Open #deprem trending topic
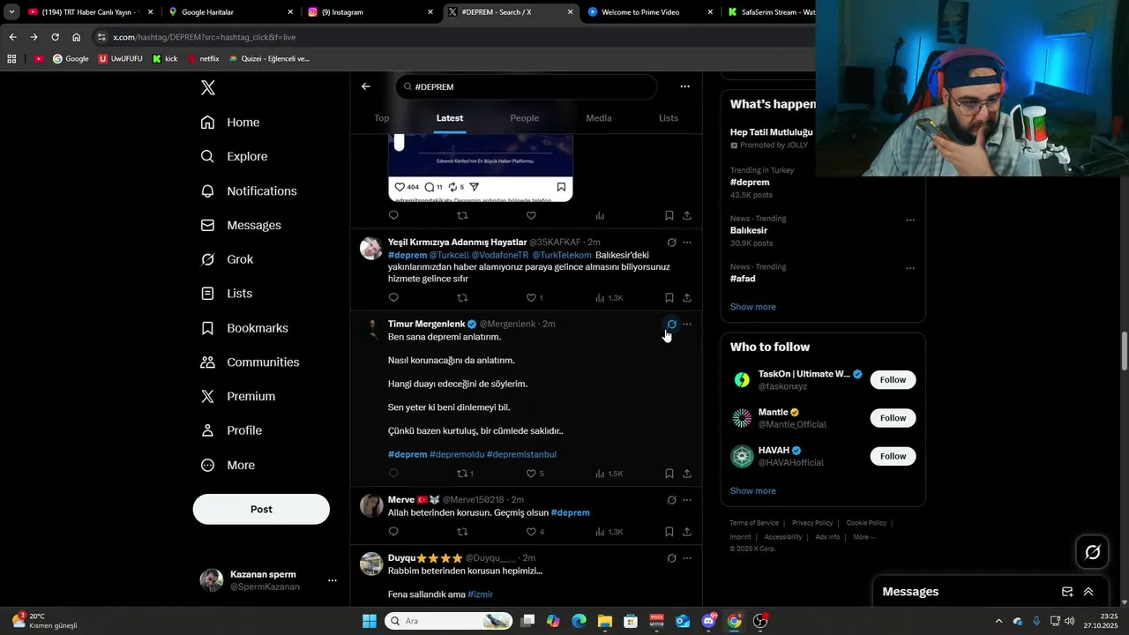Viewport: 1129px width, 635px height. point(750,183)
